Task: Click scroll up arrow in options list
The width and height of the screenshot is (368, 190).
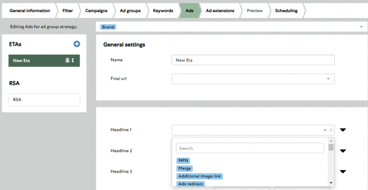Action: 331,141
